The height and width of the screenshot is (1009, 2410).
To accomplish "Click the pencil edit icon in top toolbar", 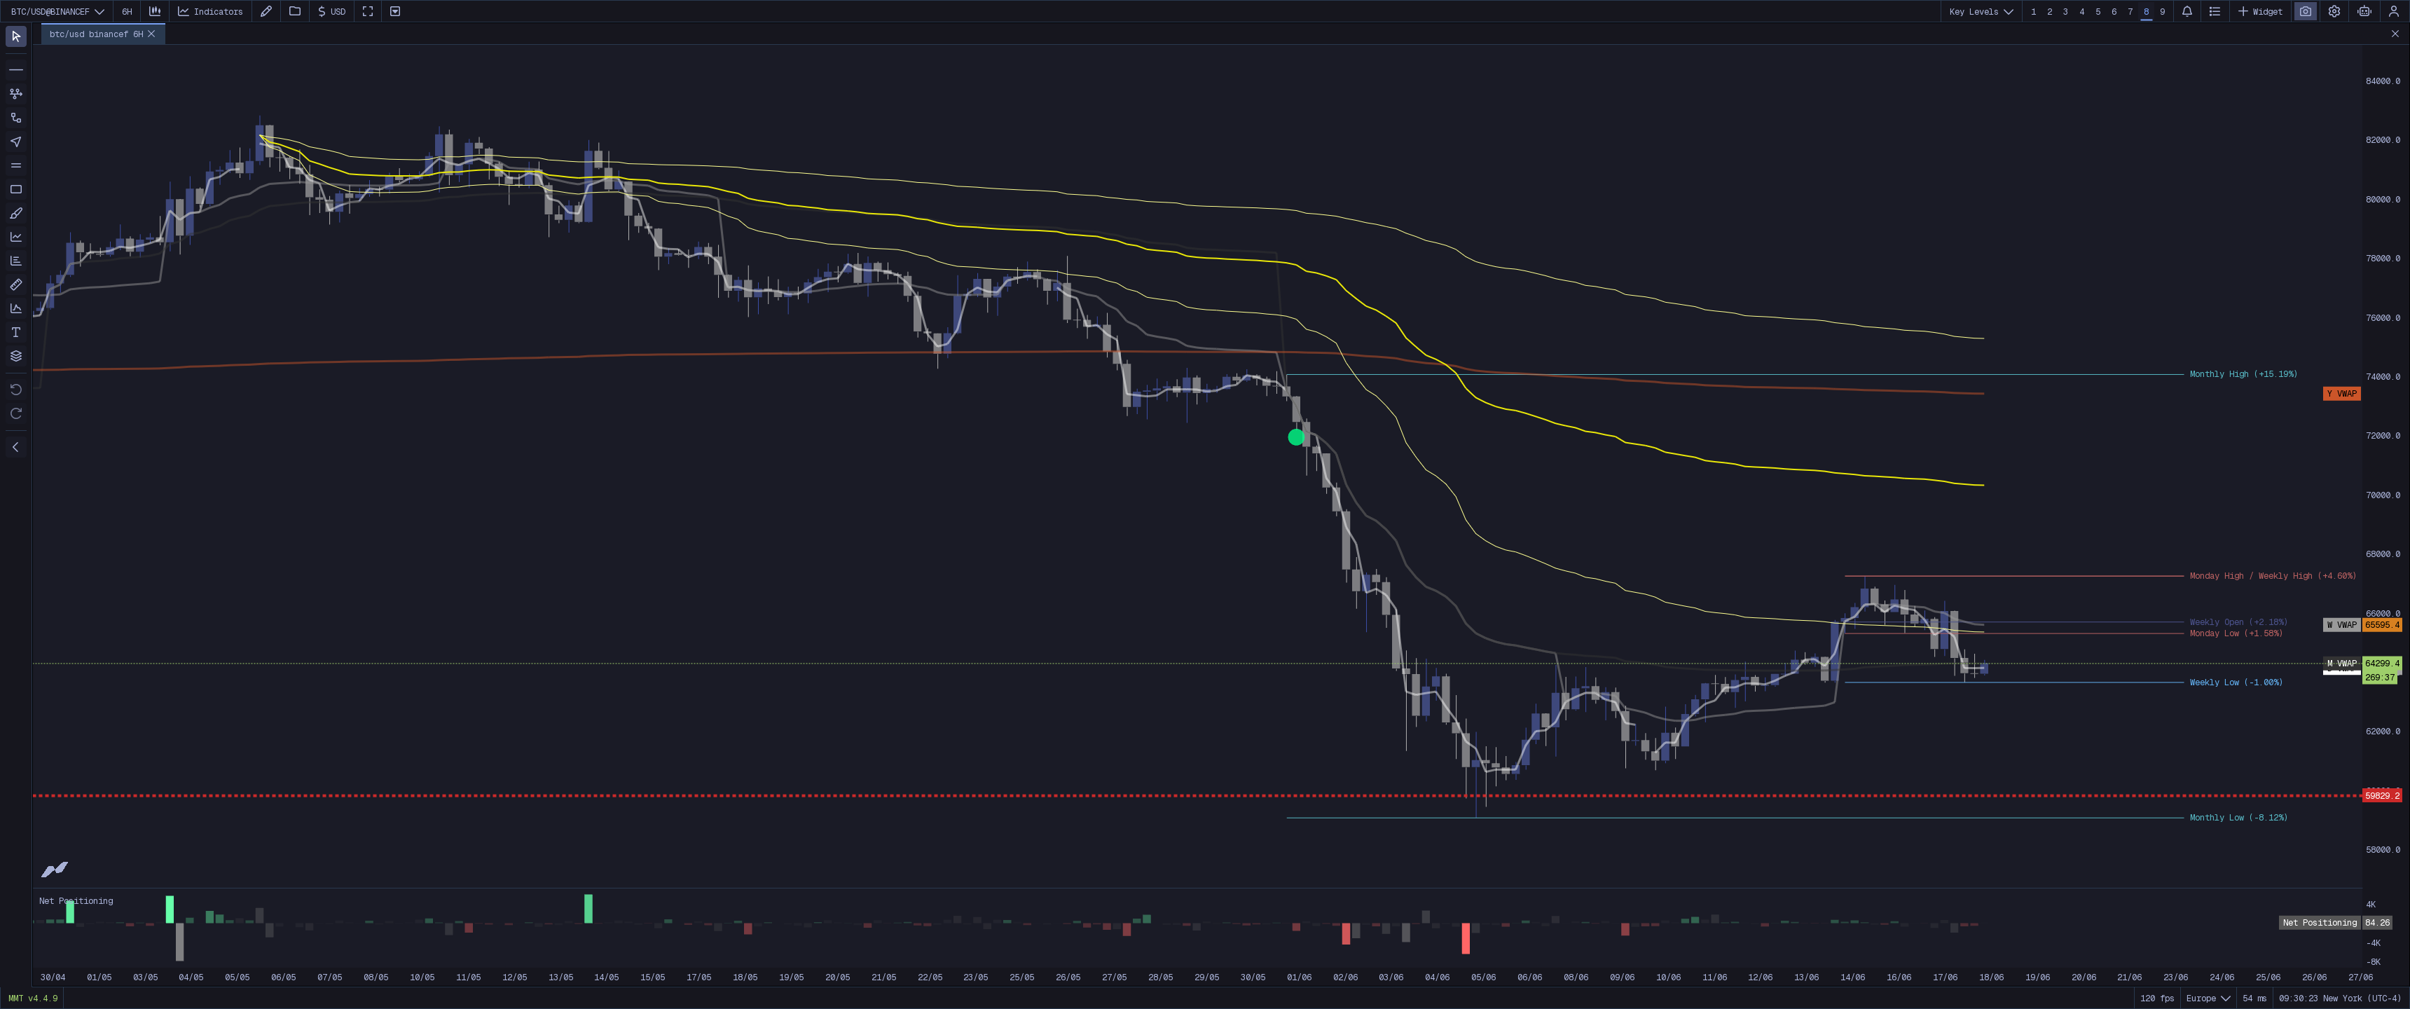I will [x=267, y=11].
